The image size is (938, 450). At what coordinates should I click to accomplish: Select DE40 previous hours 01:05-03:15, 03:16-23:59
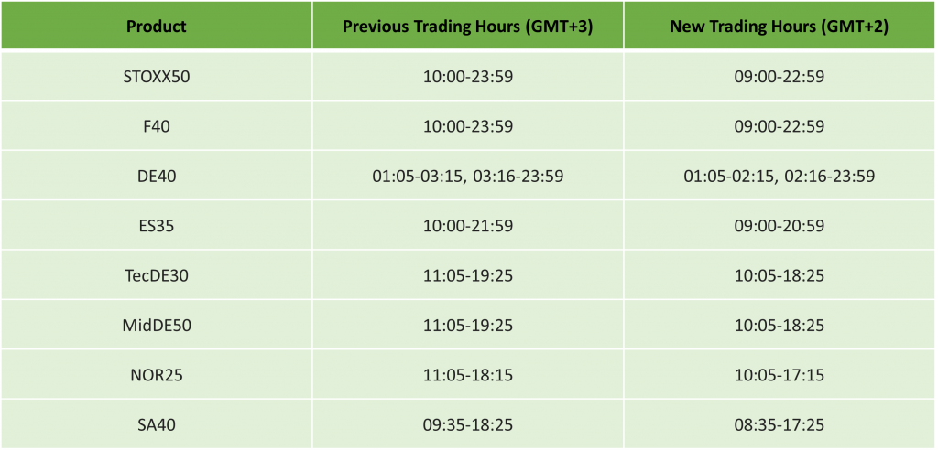click(x=467, y=176)
